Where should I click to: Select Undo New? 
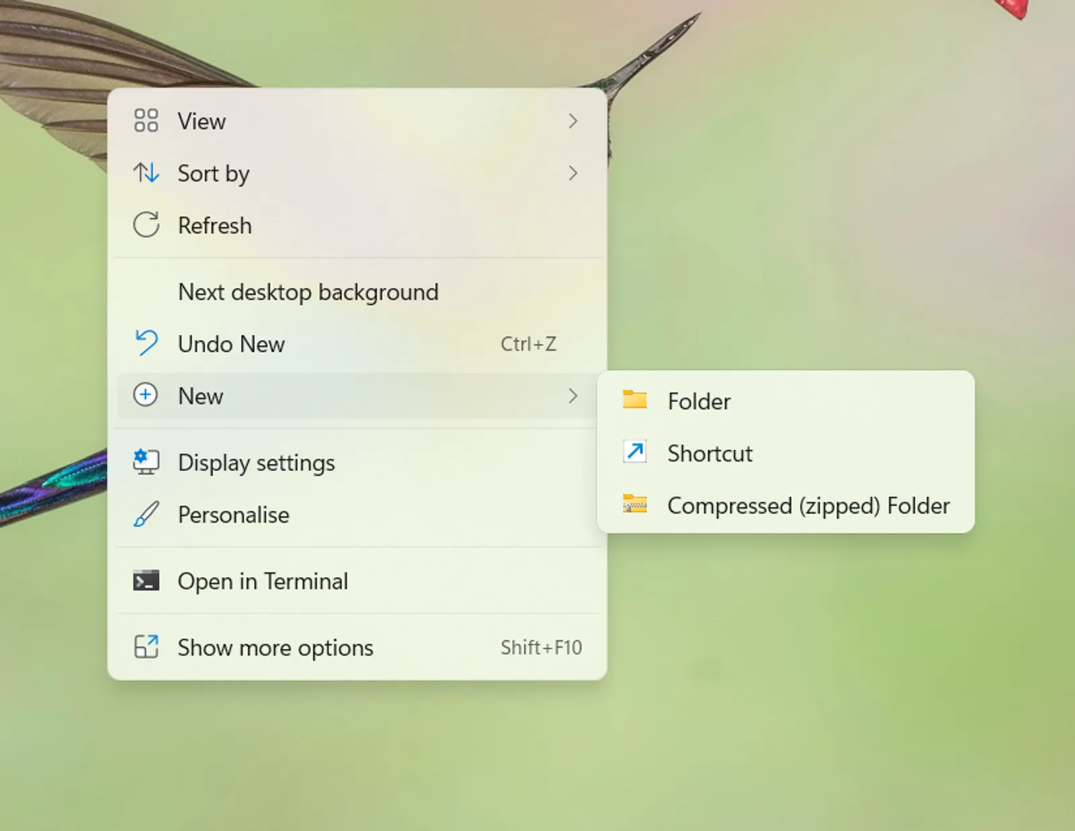click(231, 343)
